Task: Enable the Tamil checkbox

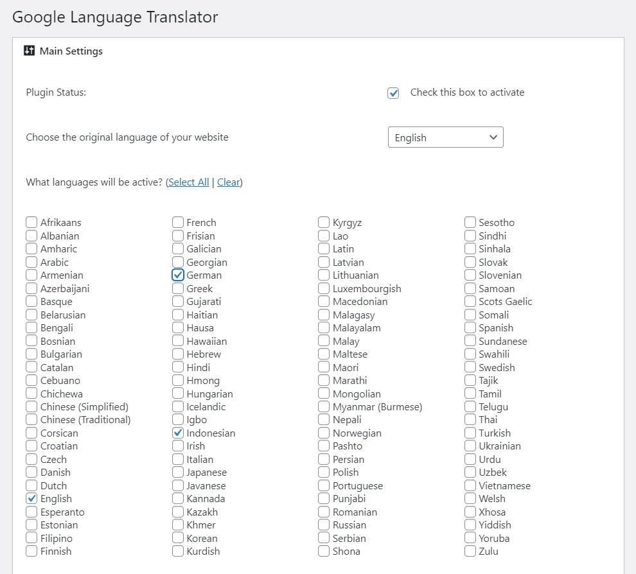Action: (x=470, y=394)
